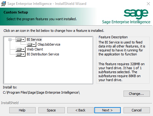153x116 pixels.
Task: Check disk Space requirements button
Action: [x=52, y=110]
